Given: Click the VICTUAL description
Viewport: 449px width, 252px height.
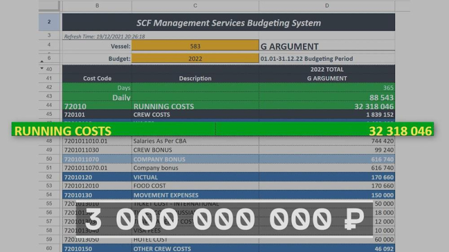Looking at the screenshot, I should tap(145, 177).
